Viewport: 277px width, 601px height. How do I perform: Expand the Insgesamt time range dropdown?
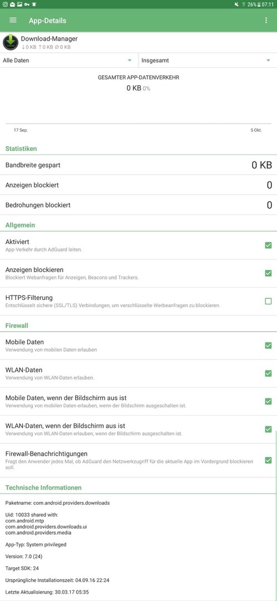tap(207, 60)
